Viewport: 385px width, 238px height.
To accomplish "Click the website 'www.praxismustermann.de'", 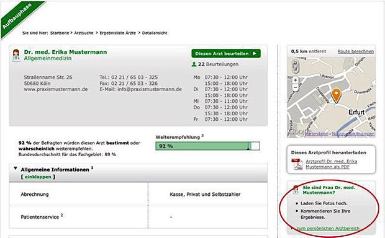I will (56, 89).
